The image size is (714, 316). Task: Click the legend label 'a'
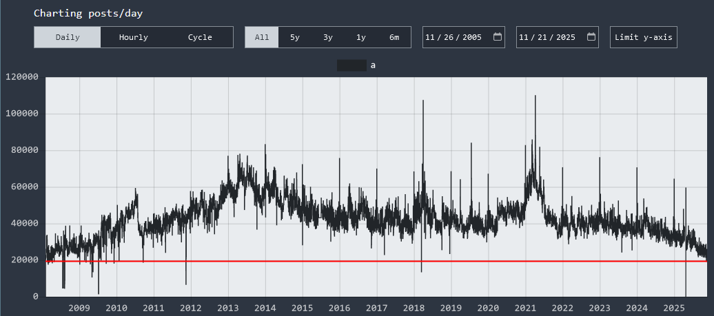373,65
